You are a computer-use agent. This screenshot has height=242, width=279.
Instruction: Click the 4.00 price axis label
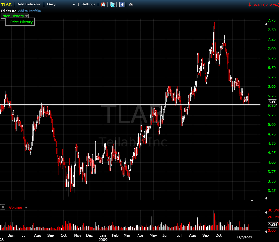272,162
